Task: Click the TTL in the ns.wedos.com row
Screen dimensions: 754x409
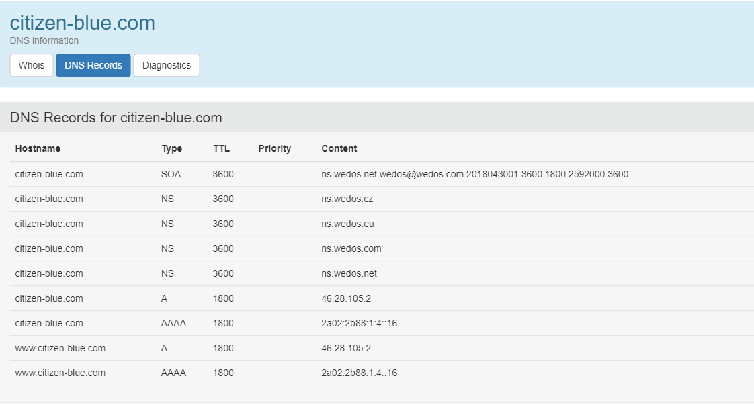Action: point(223,249)
